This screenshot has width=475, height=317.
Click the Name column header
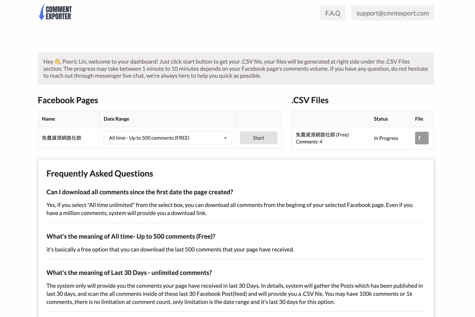tap(48, 119)
